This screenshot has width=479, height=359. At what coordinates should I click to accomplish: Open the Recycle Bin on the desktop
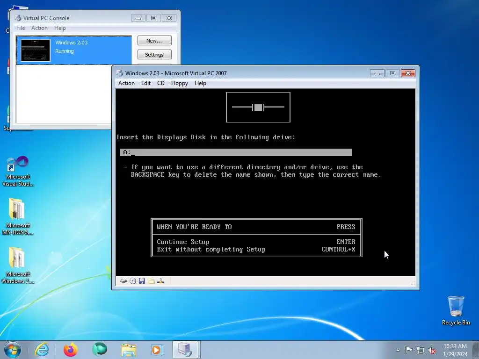[456, 310]
